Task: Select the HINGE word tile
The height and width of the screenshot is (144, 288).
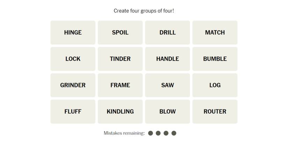Action: tap(73, 32)
